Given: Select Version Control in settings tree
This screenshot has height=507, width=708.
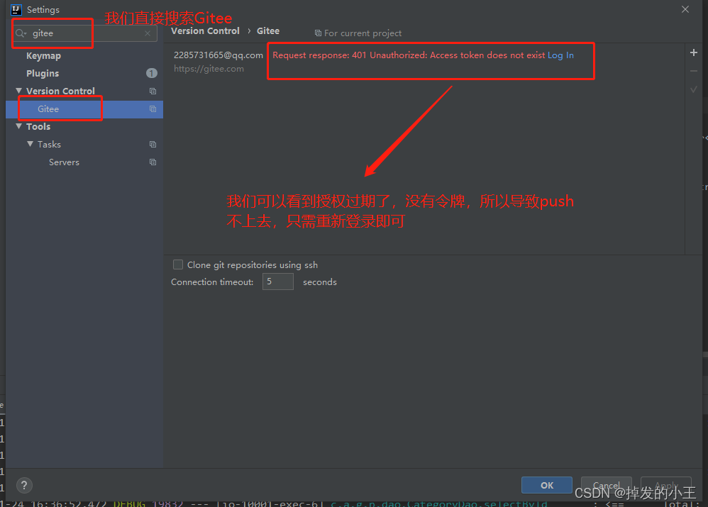Looking at the screenshot, I should (60, 91).
